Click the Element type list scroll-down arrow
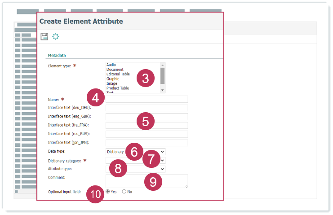 click(x=163, y=90)
